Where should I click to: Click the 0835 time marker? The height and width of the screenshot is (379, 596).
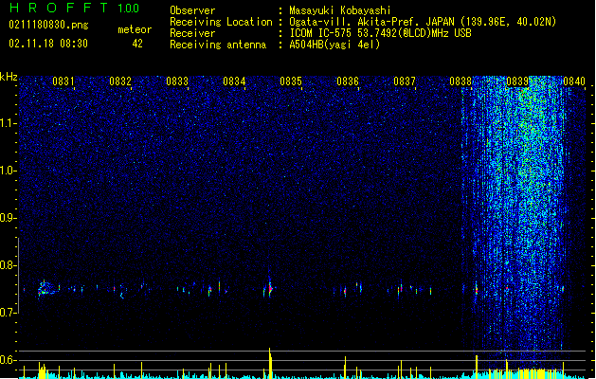291,81
